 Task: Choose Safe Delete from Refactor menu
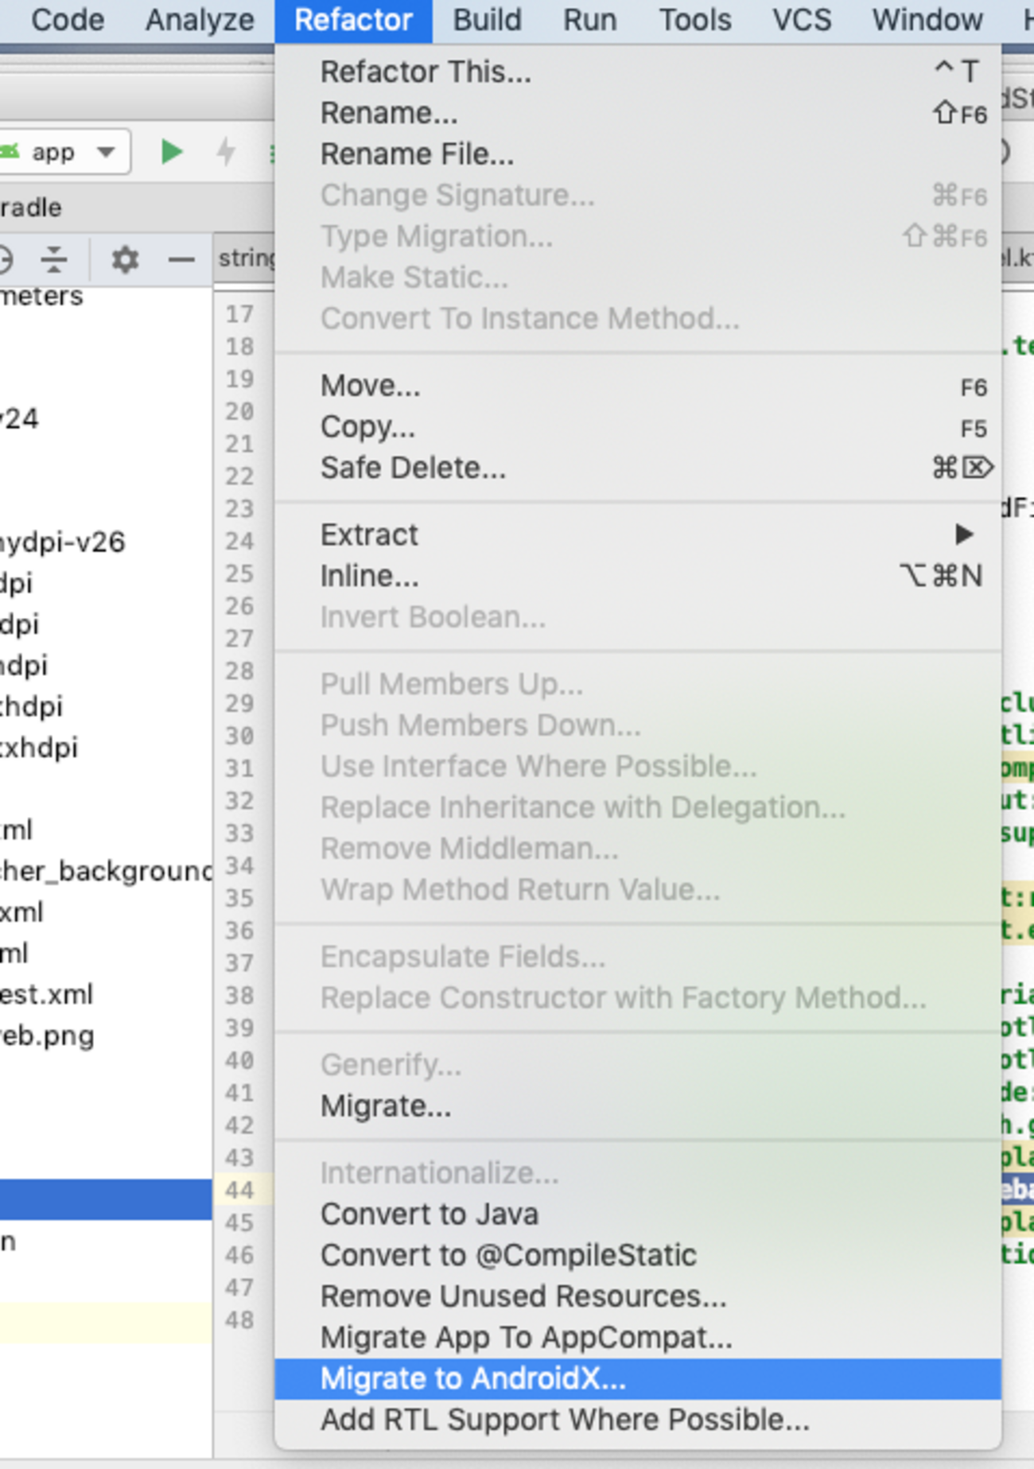(x=412, y=468)
